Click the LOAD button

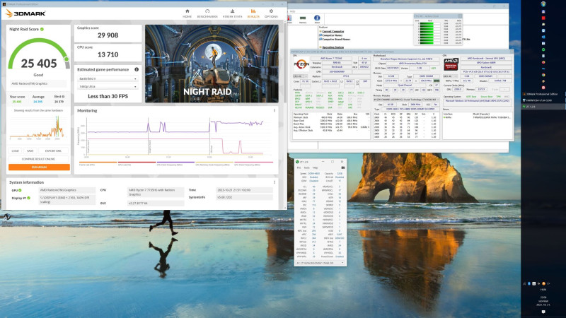point(15,151)
